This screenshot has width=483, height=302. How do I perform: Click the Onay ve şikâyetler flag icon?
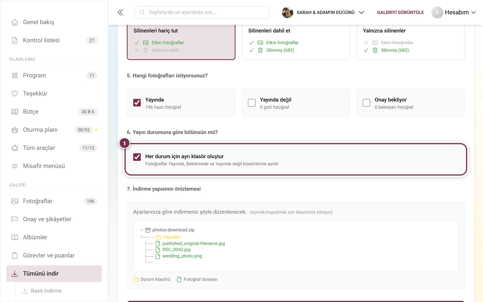[15, 219]
